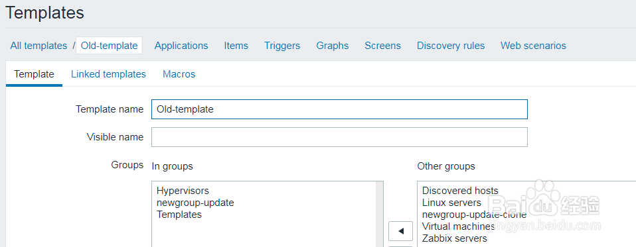Click the left arrow move-group button

(401, 231)
